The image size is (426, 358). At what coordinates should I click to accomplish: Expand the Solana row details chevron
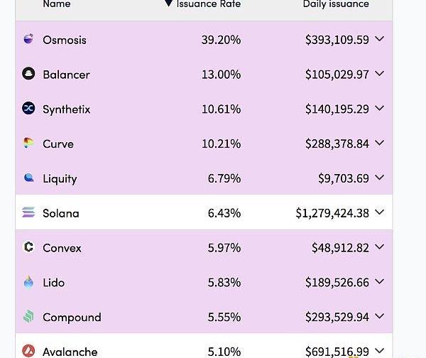pyautogui.click(x=380, y=212)
